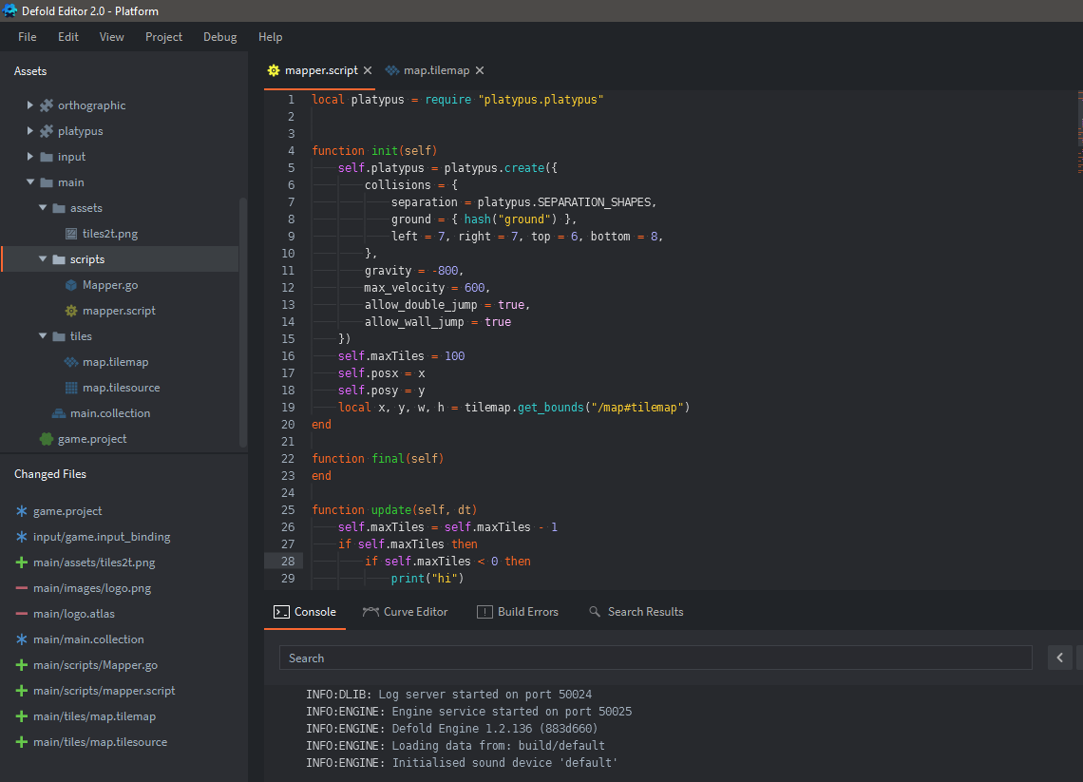1083x782 pixels.
Task: Click the map.tilesource grid icon
Action: [71, 388]
